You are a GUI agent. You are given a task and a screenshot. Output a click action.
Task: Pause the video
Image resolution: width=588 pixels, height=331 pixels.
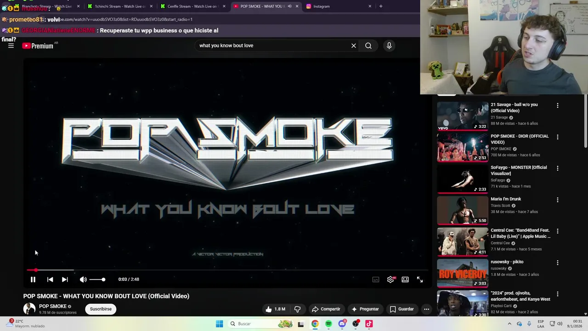33,280
